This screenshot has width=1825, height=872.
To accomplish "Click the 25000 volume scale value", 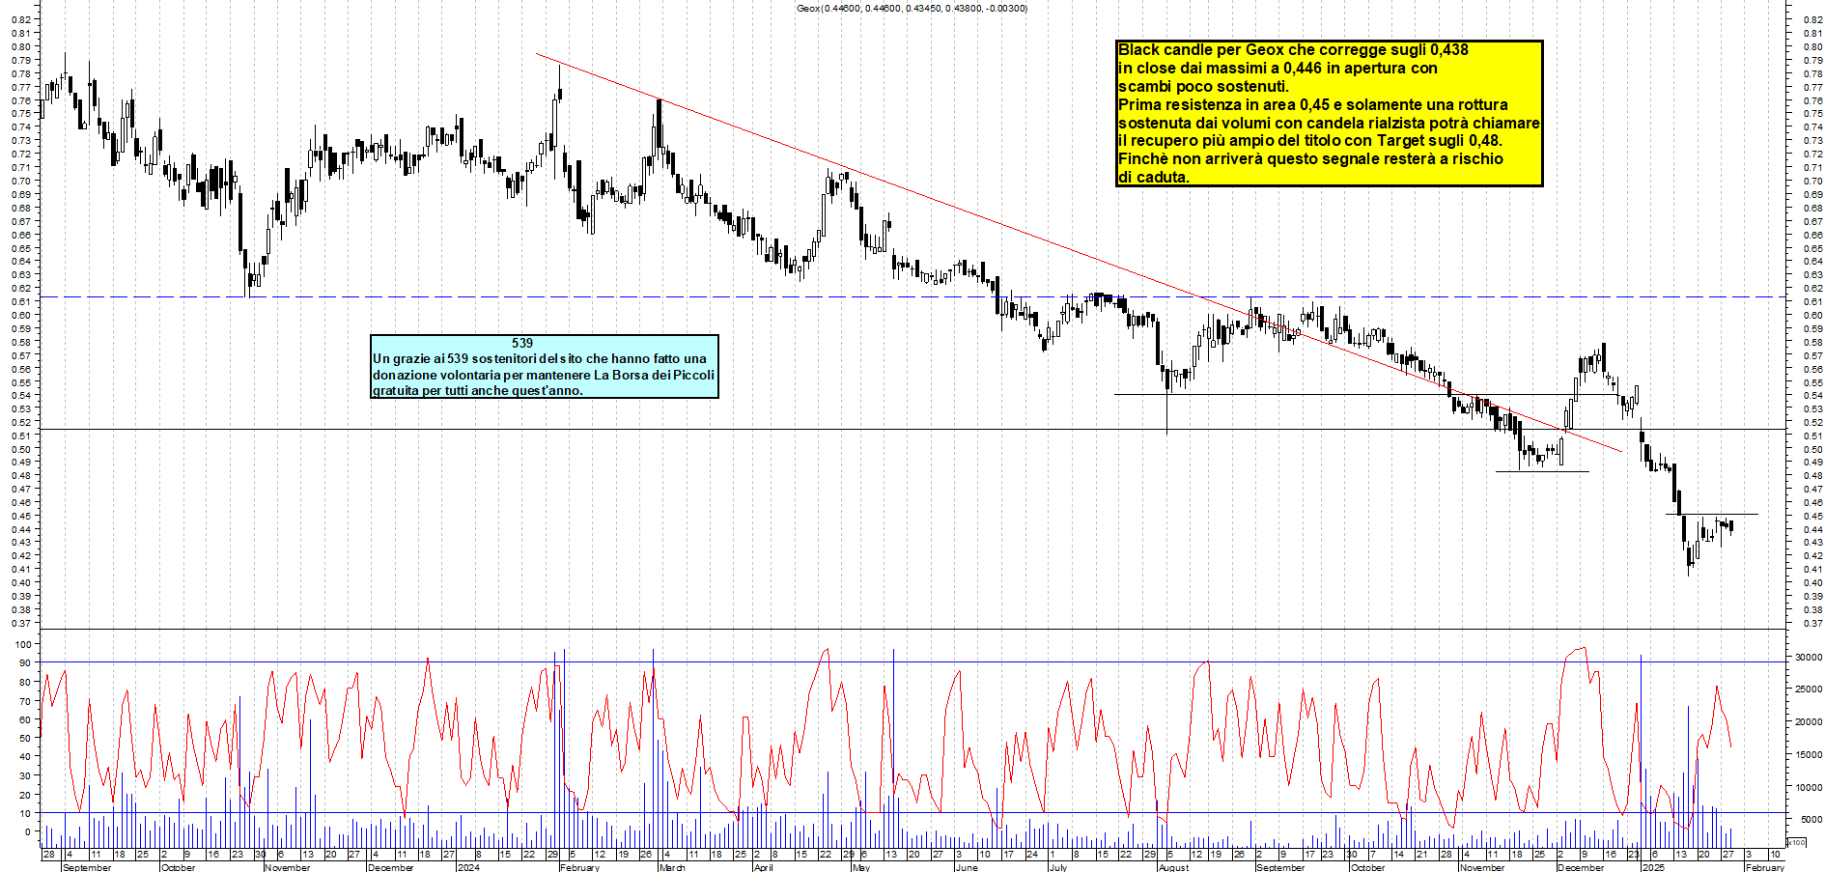I will click(x=1808, y=689).
